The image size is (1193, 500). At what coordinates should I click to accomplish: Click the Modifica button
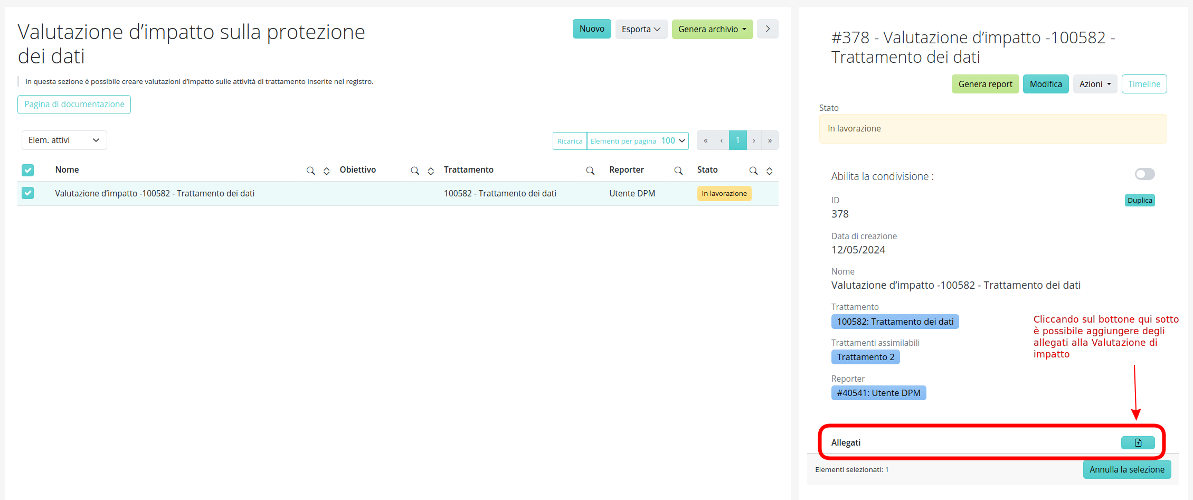[x=1046, y=84]
